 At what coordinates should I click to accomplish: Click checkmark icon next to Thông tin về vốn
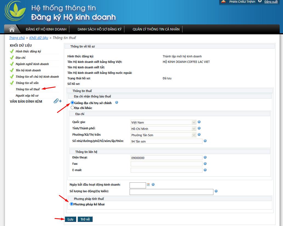pos(12,83)
